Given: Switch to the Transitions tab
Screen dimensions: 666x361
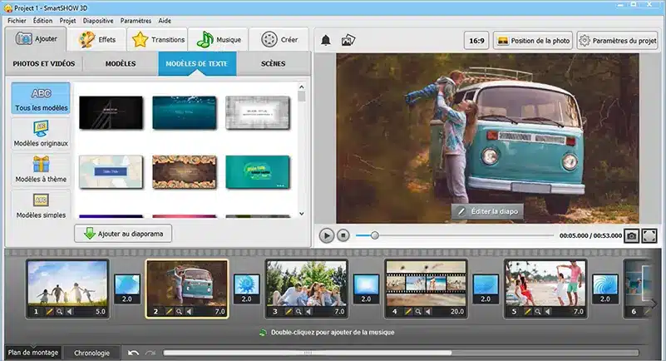Looking at the screenshot, I should point(159,39).
